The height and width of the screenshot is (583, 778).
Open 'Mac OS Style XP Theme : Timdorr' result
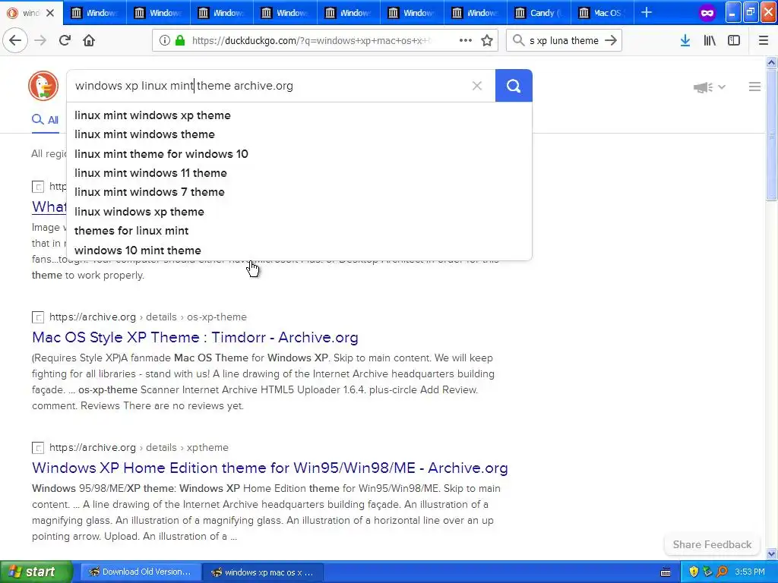(195, 337)
